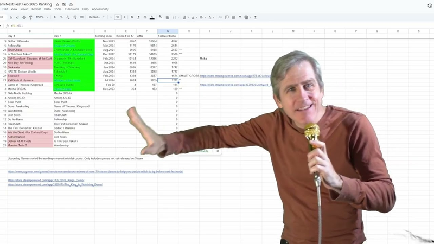Screen dimensions: 434x244
Task: Open version history clock icon
Action: 430,5
